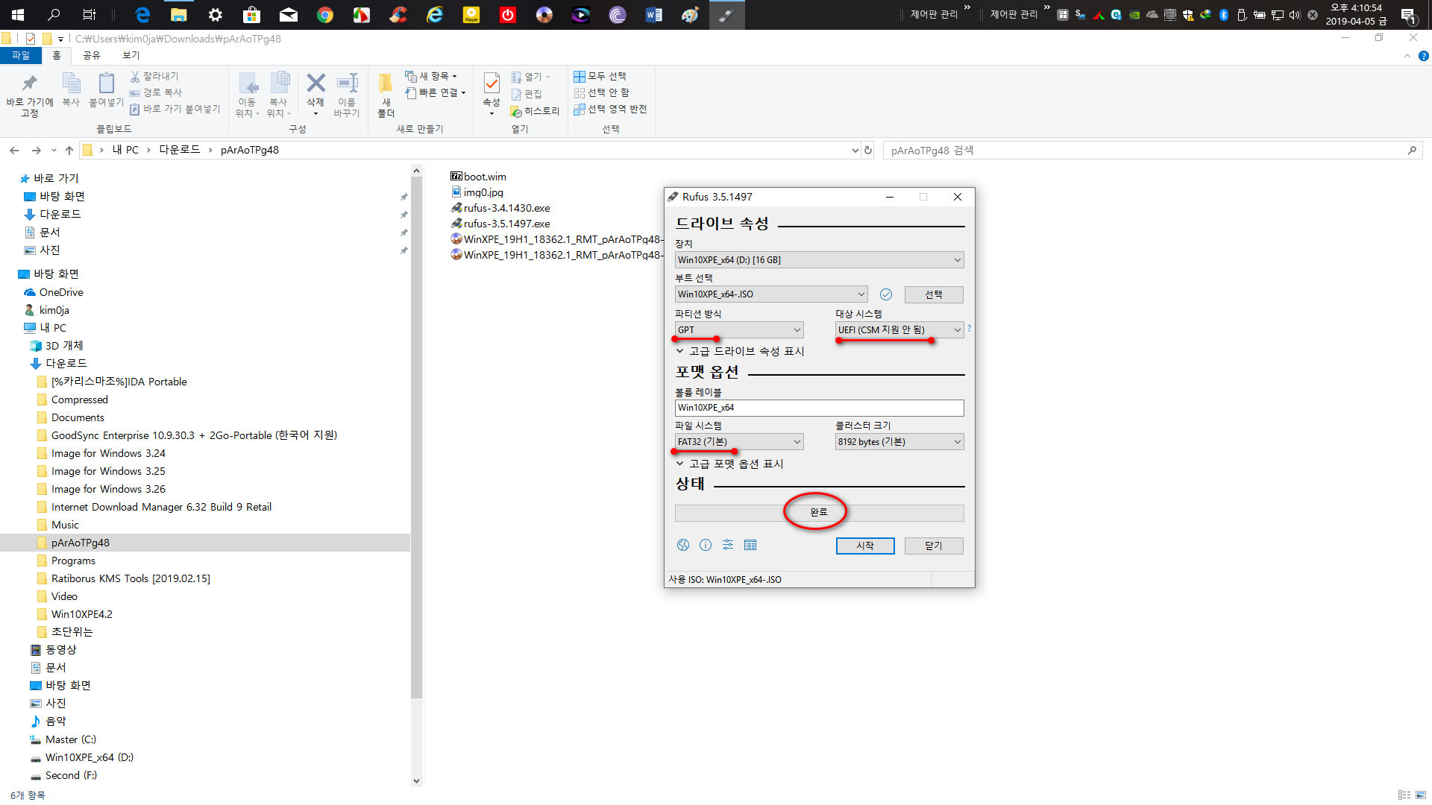Click the 편집 edit icon
Image resolution: width=1432 pixels, height=805 pixels.
click(516, 94)
